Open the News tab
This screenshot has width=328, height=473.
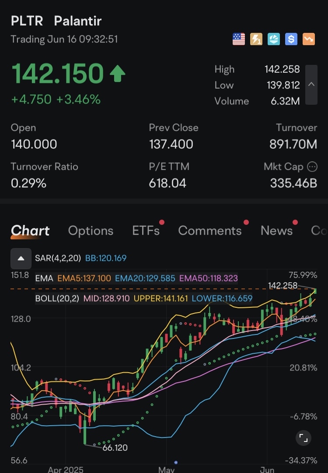coord(276,231)
